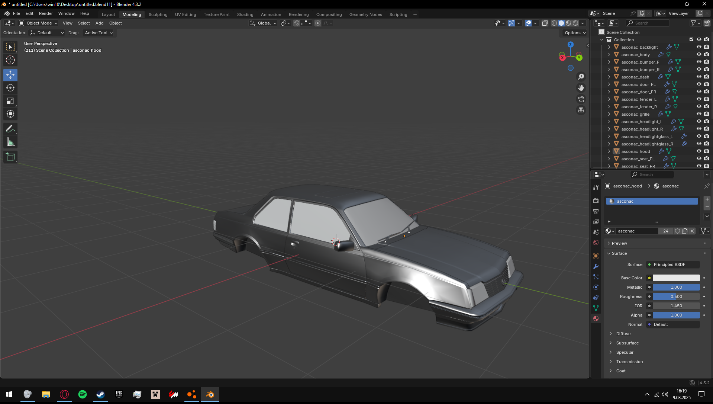Toggle the camera view gizmo button
Viewport: 713px width, 404px height.
581,99
